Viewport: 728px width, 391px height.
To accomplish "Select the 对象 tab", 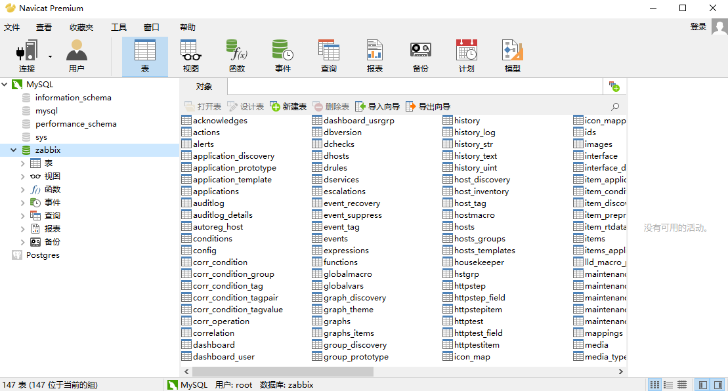I will pyautogui.click(x=203, y=86).
